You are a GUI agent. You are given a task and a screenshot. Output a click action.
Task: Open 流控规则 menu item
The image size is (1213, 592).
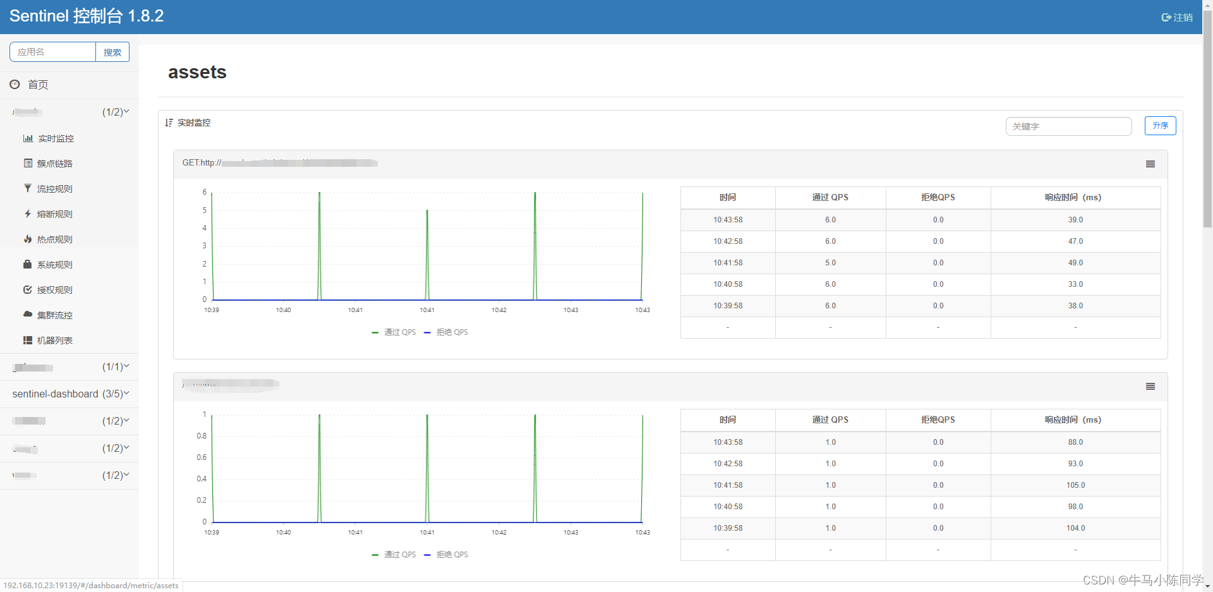pos(55,189)
